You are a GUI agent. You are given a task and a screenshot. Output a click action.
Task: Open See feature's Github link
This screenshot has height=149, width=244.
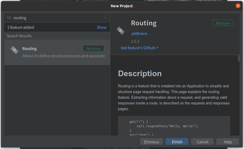pos(139,48)
